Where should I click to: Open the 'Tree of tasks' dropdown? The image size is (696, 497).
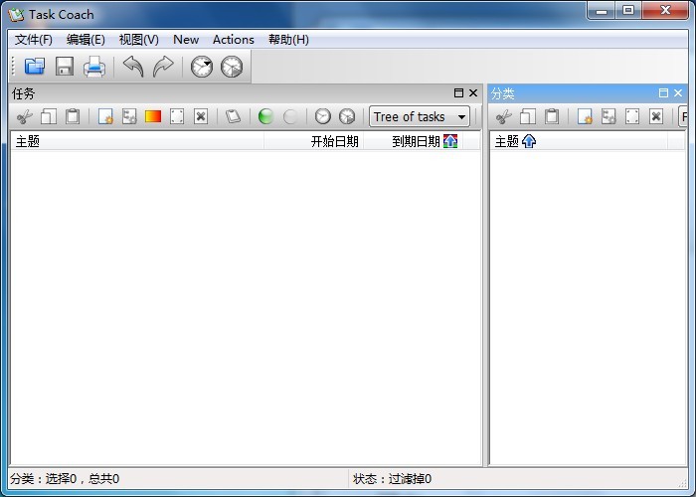coord(420,116)
